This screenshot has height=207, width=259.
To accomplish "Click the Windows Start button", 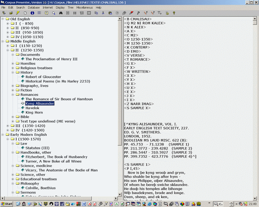I will coord(7,204).
